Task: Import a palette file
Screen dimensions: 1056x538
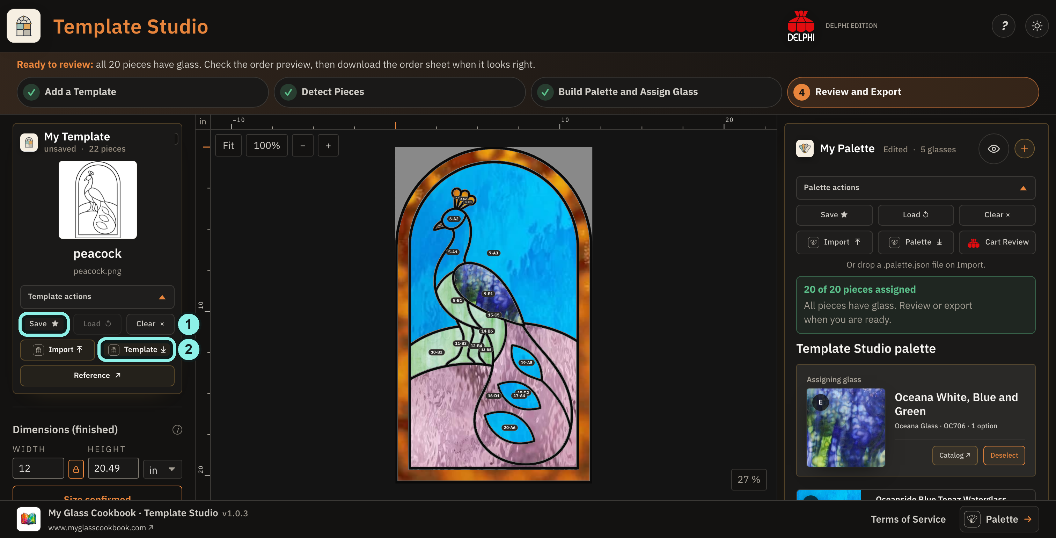Action: pyautogui.click(x=834, y=242)
